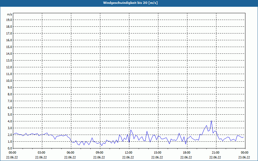The image size is (258, 161).
Task: Click the chart title 'Windgeschwindigkeit bis 20 [m/s]'
Action: point(130,3)
